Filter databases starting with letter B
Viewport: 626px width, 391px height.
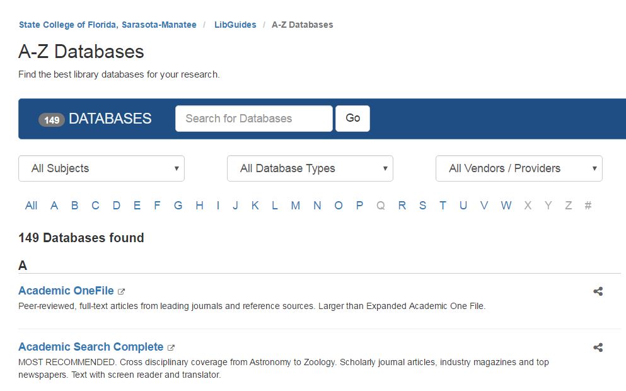[x=74, y=206]
